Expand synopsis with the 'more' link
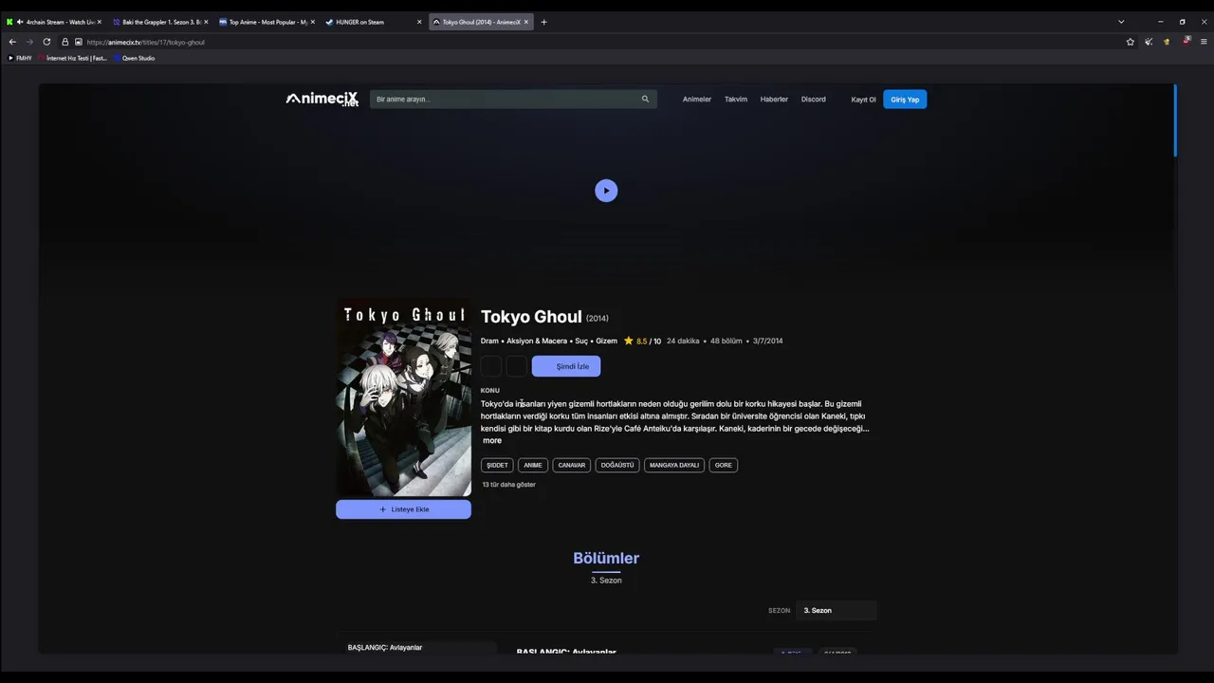 [x=492, y=440]
